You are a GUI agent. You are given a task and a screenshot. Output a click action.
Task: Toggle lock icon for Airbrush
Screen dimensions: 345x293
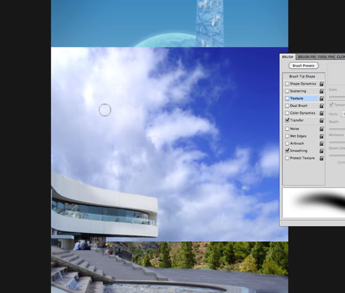click(321, 143)
